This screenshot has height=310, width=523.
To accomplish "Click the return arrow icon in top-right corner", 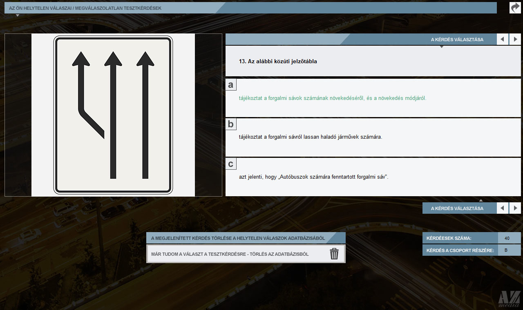I will (515, 8).
